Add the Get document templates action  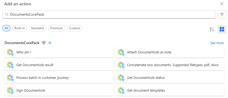170,91
